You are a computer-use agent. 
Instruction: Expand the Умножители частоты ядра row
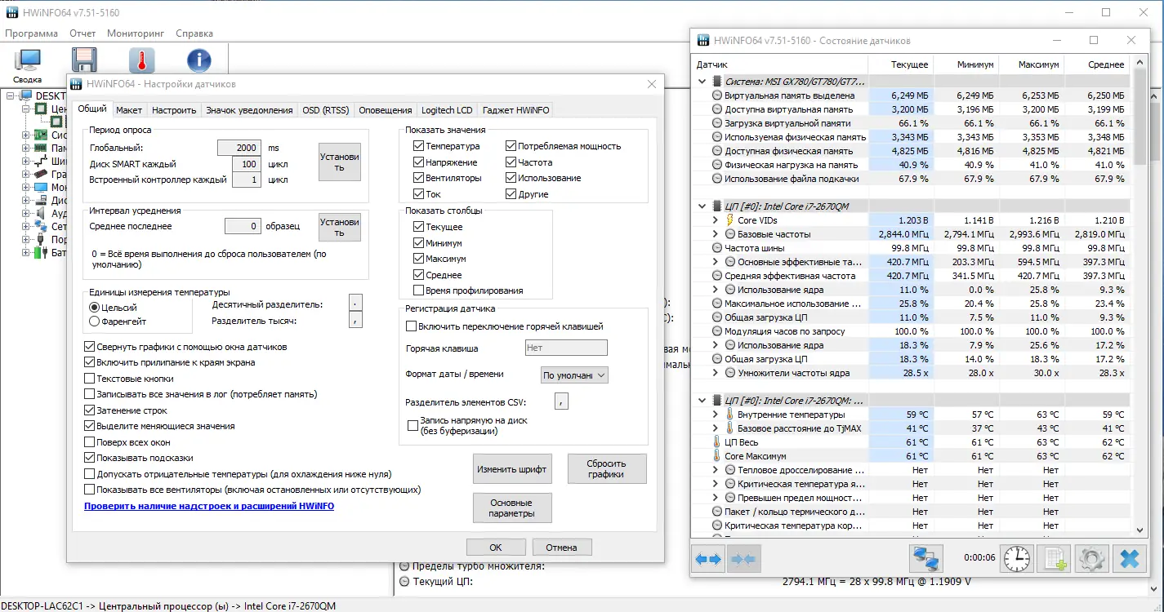click(x=715, y=373)
